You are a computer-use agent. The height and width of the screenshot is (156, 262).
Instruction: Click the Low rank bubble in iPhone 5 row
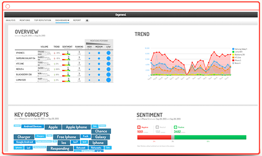[108, 53]
